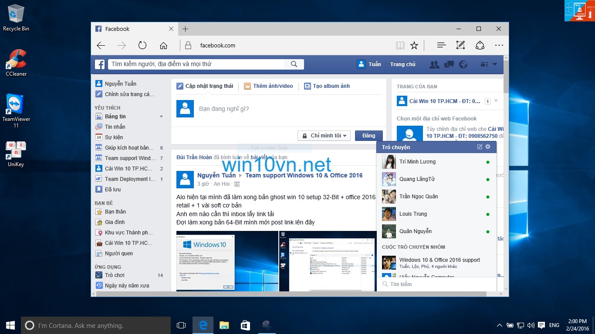Open Windows Store taskbar icon
Viewport: 595px width, 334px height.
[245, 325]
